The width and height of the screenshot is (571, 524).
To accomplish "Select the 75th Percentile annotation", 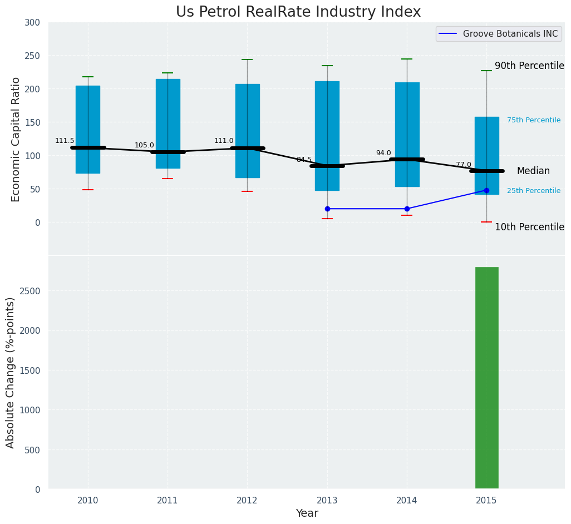I will click(533, 120).
